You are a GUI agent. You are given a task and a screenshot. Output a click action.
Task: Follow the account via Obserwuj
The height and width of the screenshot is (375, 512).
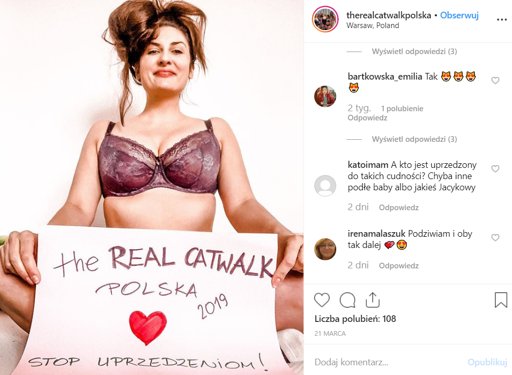point(459,15)
